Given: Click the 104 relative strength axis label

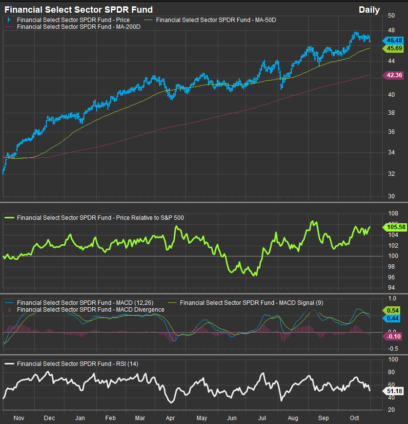Looking at the screenshot, I should coord(393,235).
